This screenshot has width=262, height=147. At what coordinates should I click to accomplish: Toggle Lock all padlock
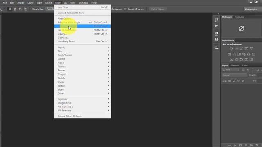pyautogui.click(x=243, y=81)
